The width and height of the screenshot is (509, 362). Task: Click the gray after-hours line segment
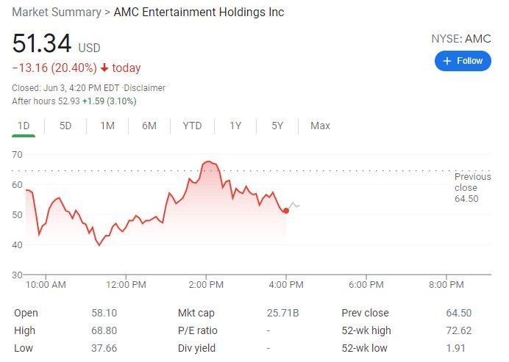pos(294,204)
